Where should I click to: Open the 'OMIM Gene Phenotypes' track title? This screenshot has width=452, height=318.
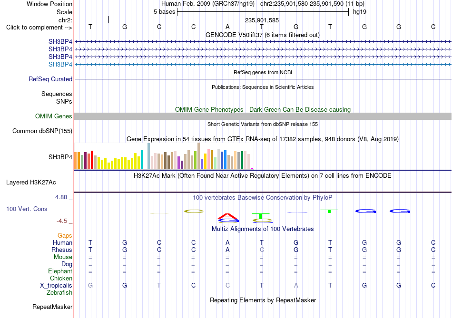click(x=263, y=109)
